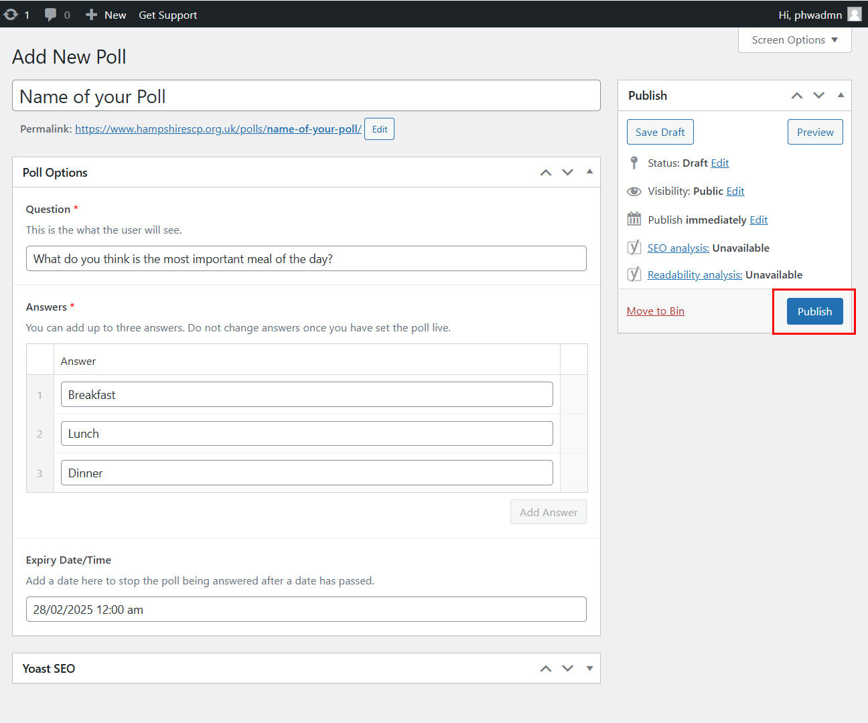Viewport: 868px width, 723px height.
Task: Click the visibility eye icon
Action: pyautogui.click(x=634, y=191)
